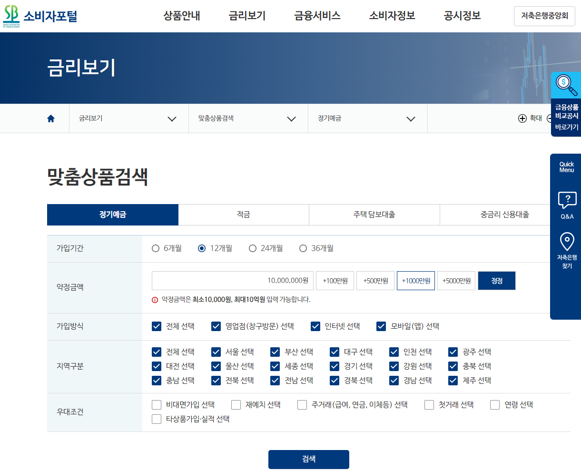Select 24개월 term radio button

click(253, 248)
